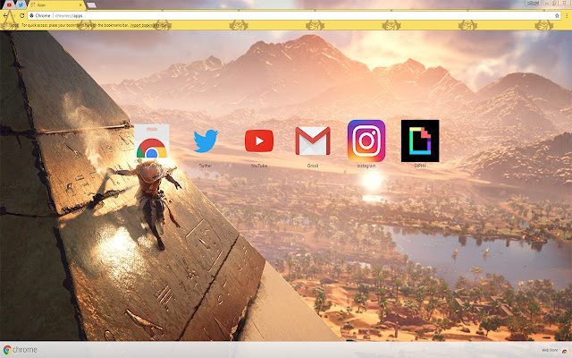Reload the current page
Viewport: 572px width, 358px height.
[x=21, y=15]
